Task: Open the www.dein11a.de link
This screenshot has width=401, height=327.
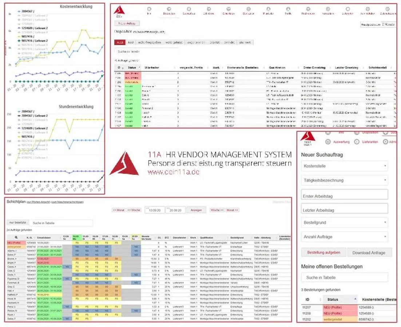Action: click(174, 173)
